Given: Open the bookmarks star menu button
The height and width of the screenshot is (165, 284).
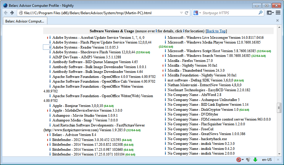Looking at the screenshot, I should 270,13.
